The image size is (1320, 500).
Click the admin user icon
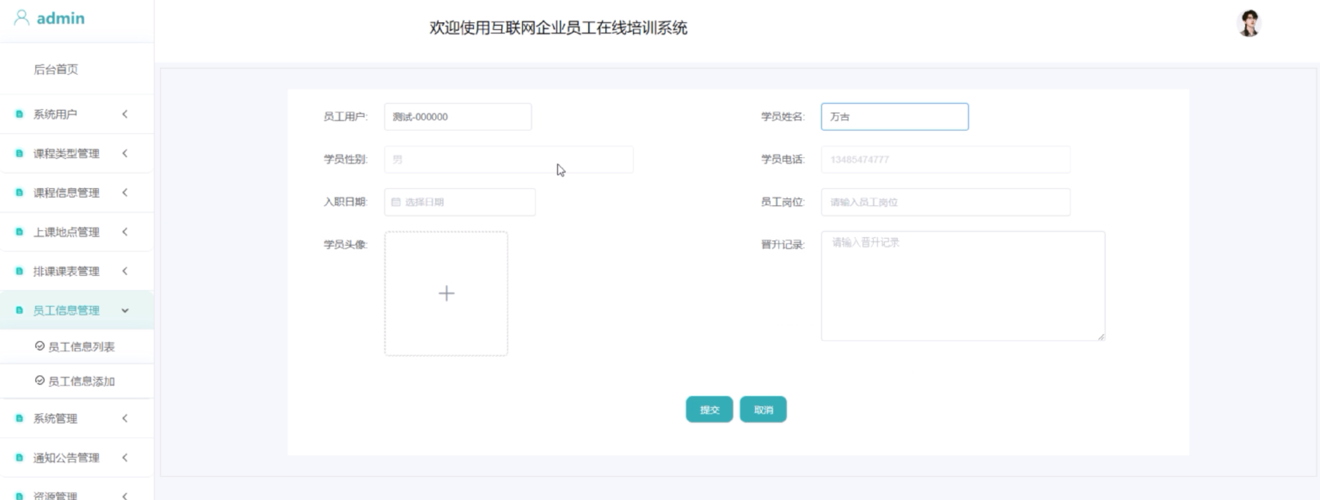(x=21, y=18)
